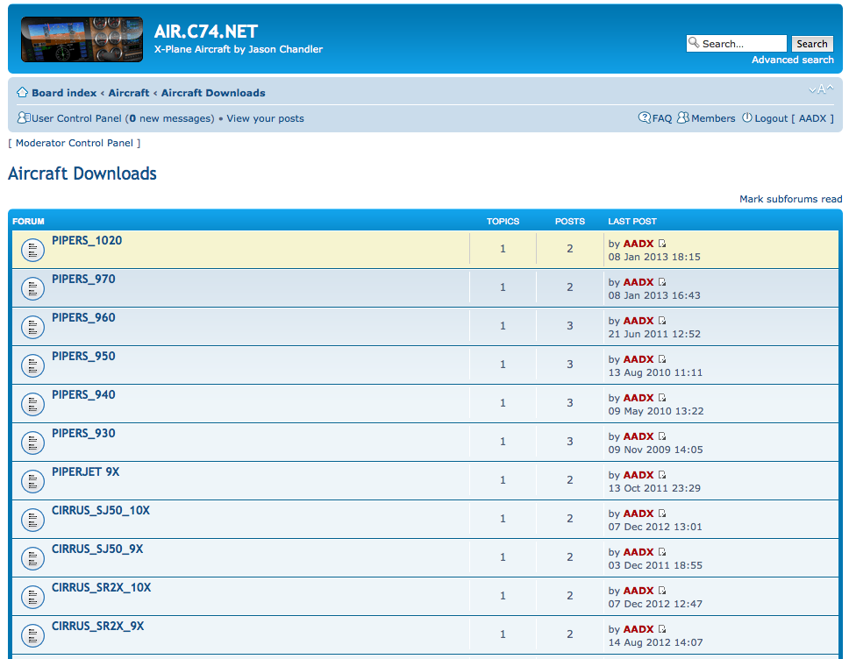Open the PIPERS_1020 forum
Image resolution: width=849 pixels, height=659 pixels.
point(87,240)
